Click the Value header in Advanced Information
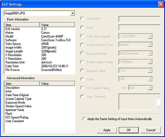Image resolution: width=165 pixels, height=137 pixels. (x=57, y=84)
